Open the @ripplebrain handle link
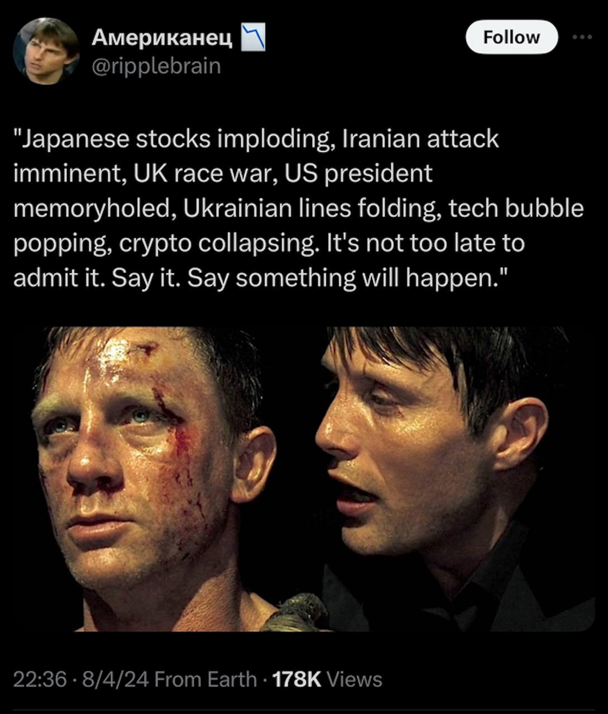The height and width of the screenshot is (714, 608). pyautogui.click(x=156, y=66)
